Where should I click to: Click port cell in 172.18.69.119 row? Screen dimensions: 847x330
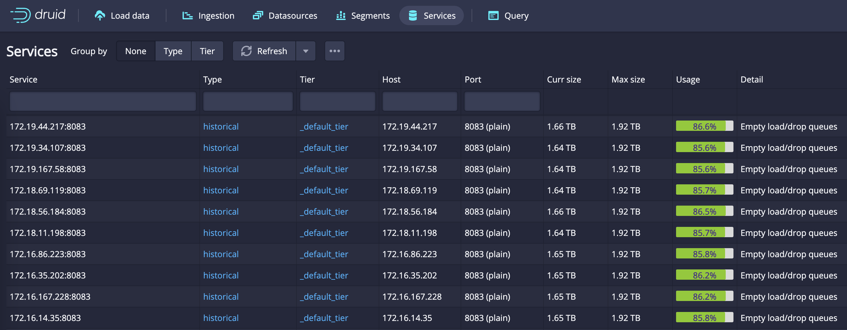click(x=487, y=190)
